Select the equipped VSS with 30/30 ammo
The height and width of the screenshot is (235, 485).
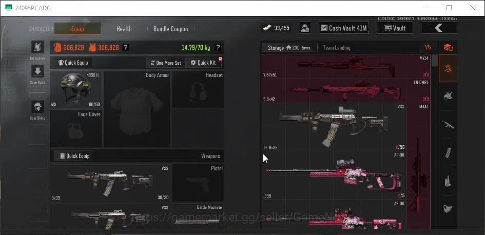tap(110, 183)
